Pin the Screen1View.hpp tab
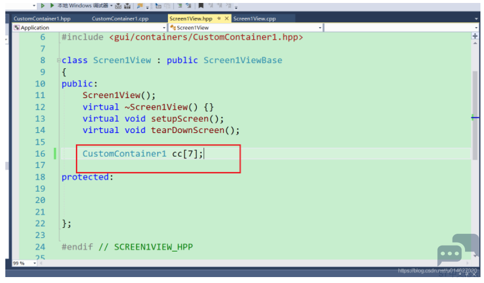The width and height of the screenshot is (484, 283). [219, 18]
